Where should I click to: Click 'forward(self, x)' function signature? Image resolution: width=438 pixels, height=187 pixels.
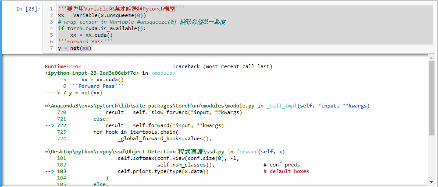point(260,152)
